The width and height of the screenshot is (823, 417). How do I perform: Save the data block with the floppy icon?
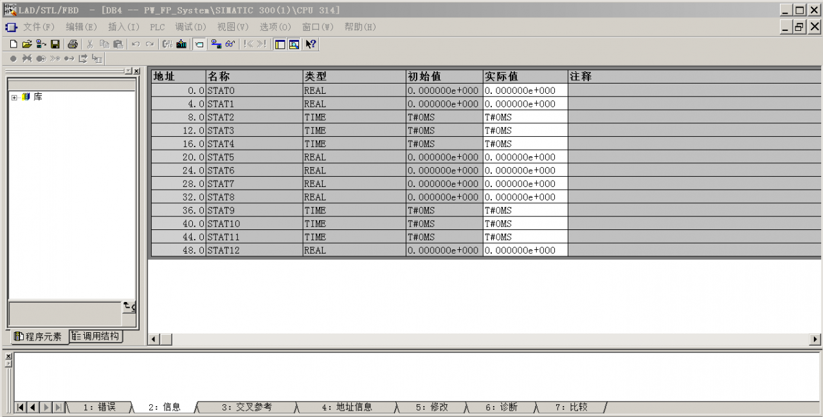[55, 44]
